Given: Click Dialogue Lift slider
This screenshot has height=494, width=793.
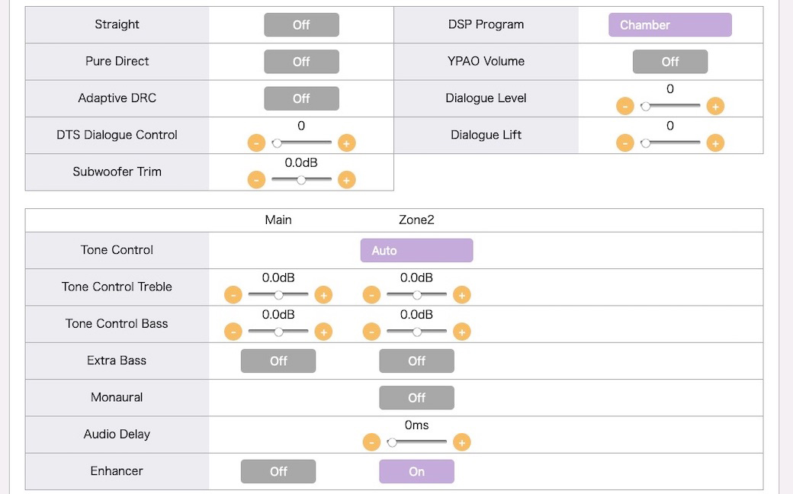Looking at the screenshot, I should pos(670,143).
